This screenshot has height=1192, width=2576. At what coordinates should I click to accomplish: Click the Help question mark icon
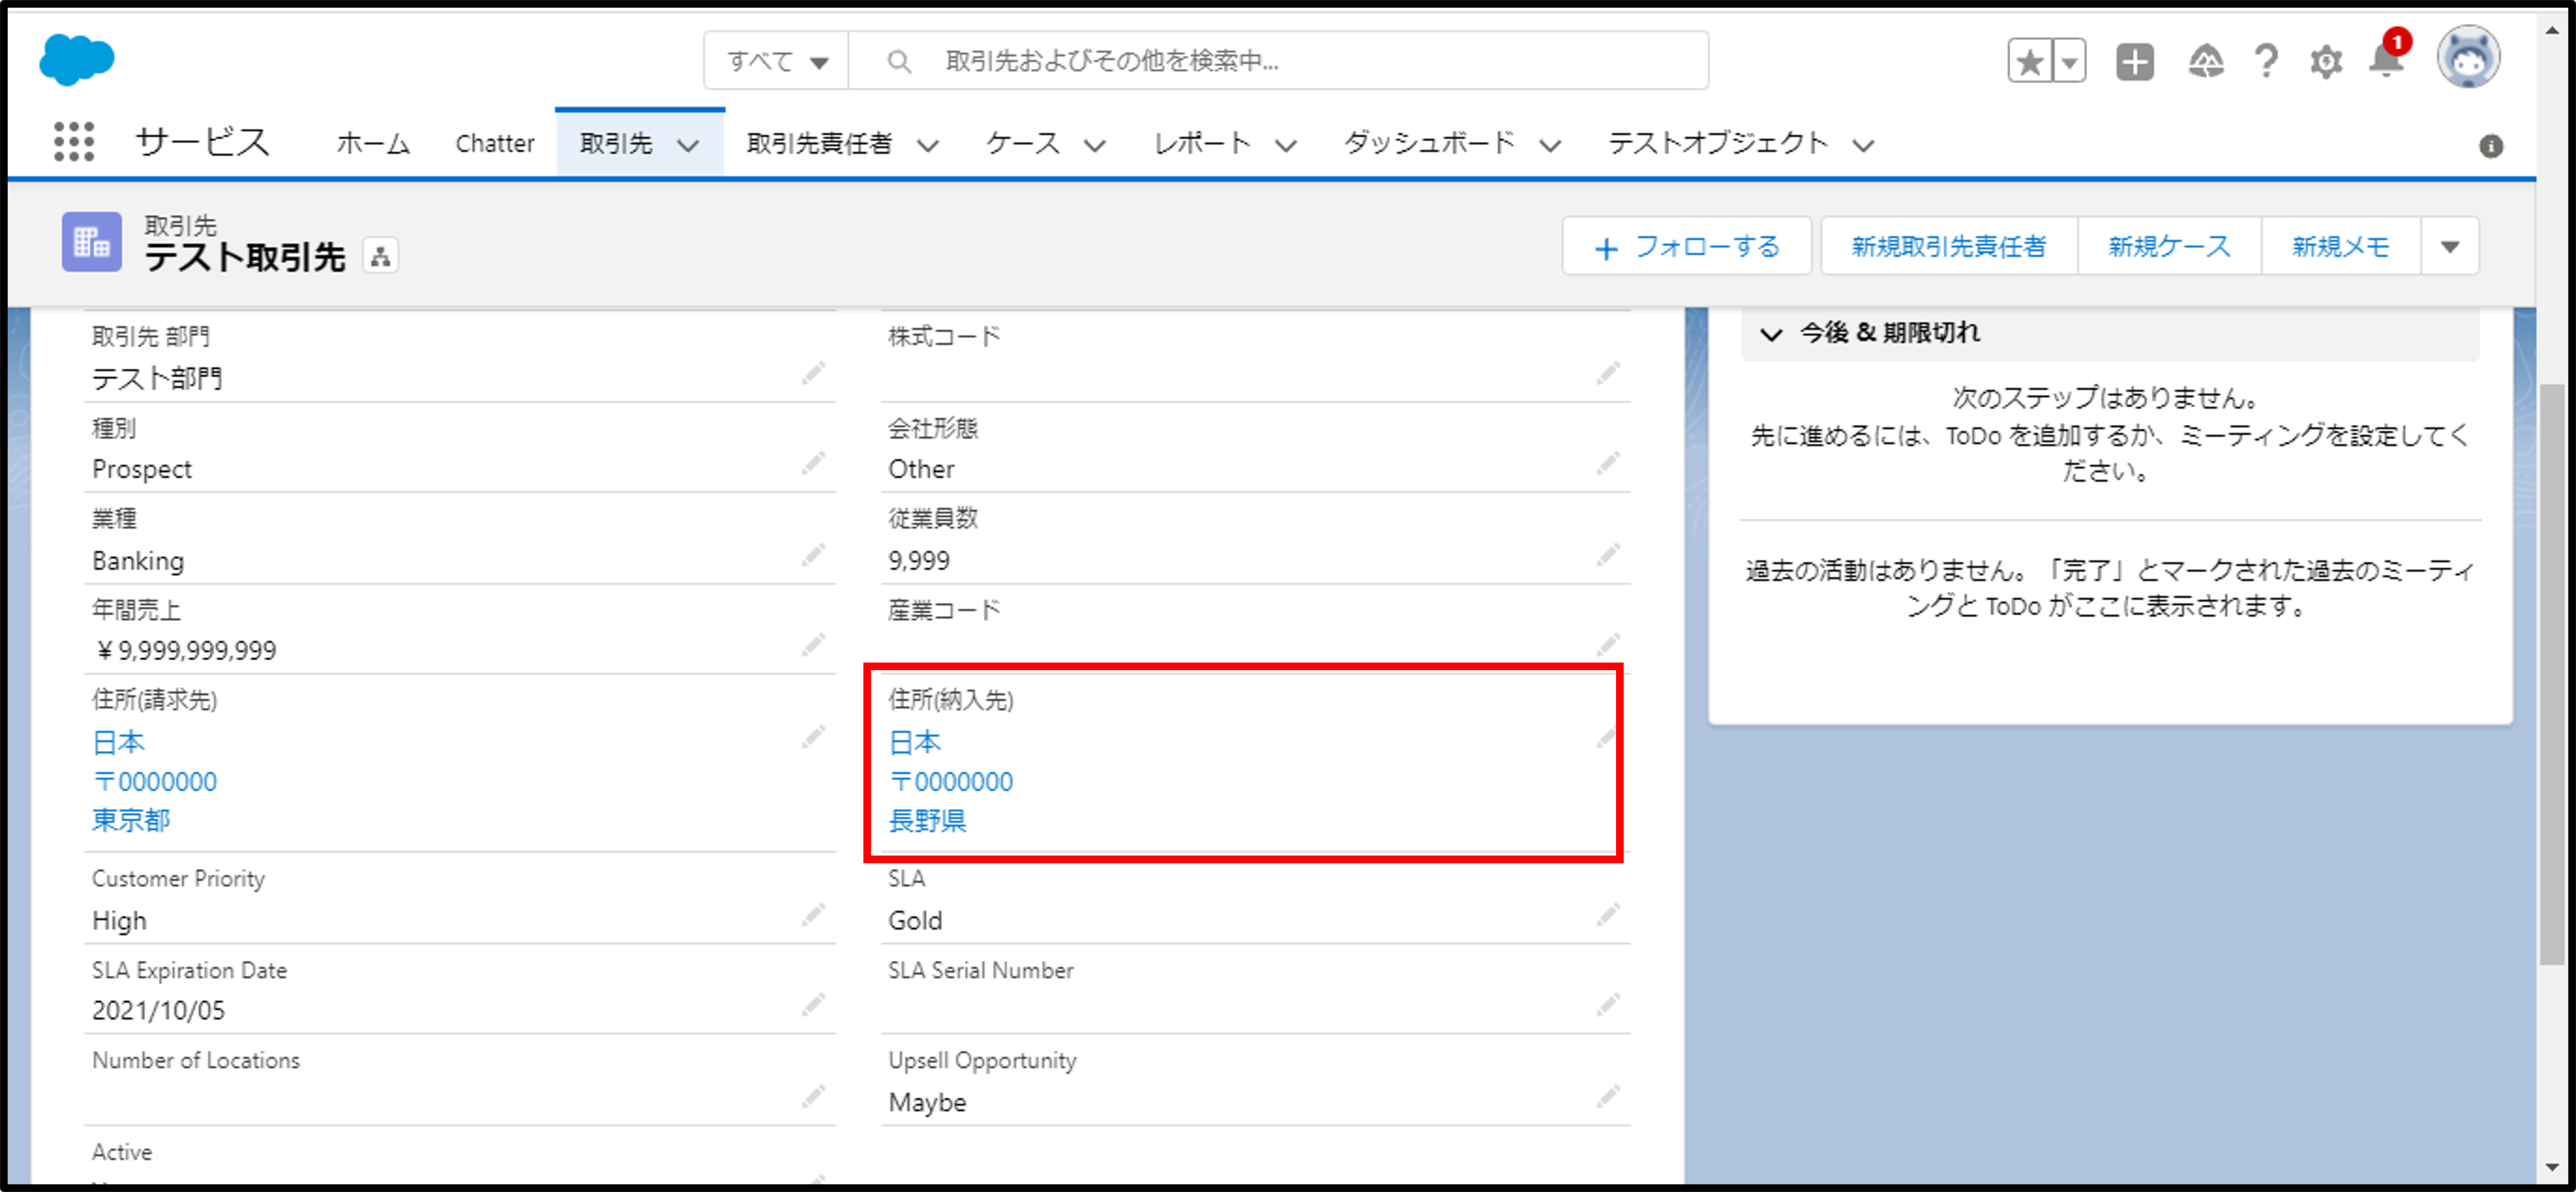pyautogui.click(x=2266, y=62)
